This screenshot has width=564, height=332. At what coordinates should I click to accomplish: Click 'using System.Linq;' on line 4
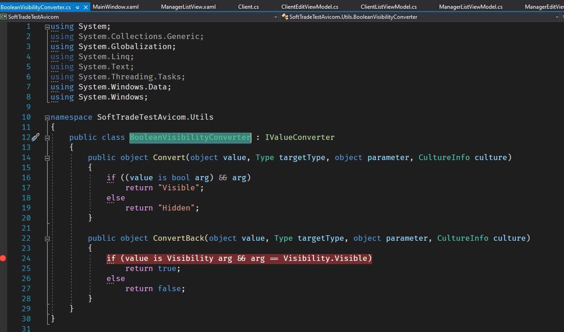click(x=92, y=57)
